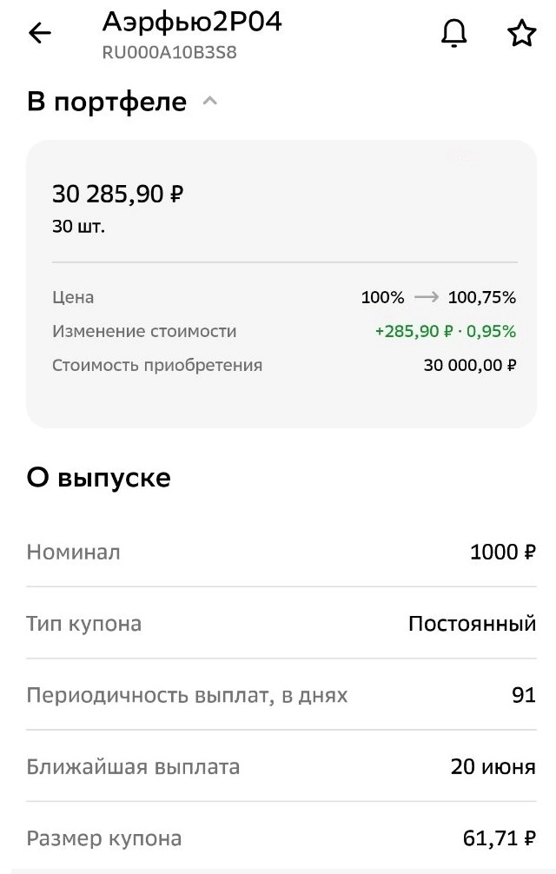Viewport: 556px width, 874px height.
Task: Add Аэрфью2Р04 to favorites with the star
Action: 521,32
